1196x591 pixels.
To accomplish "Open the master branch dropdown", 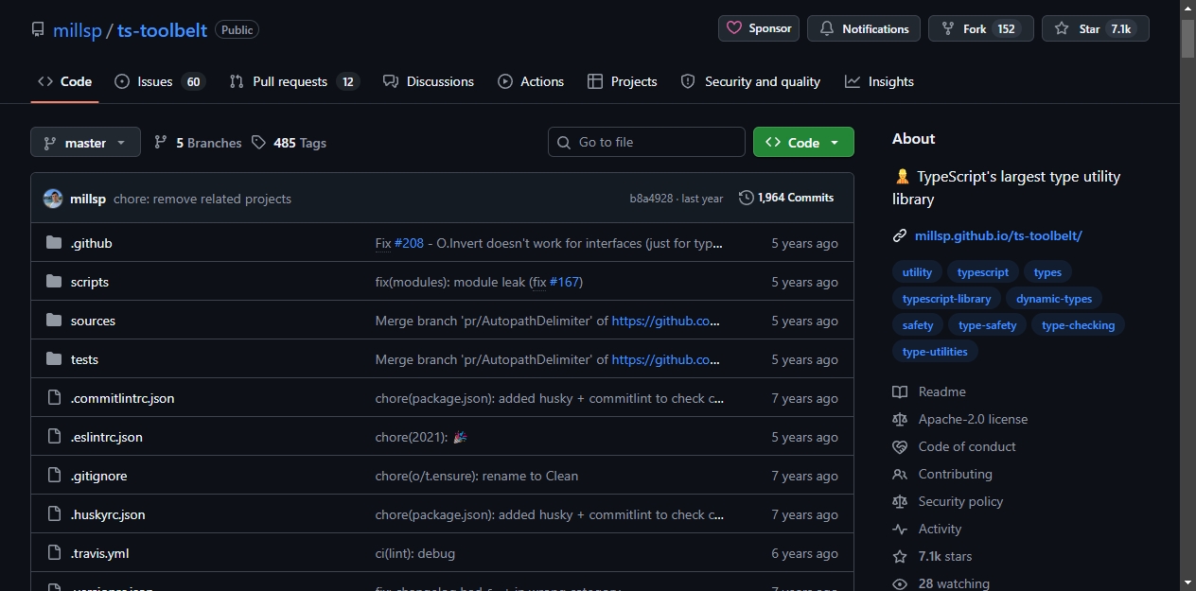I will tap(85, 142).
